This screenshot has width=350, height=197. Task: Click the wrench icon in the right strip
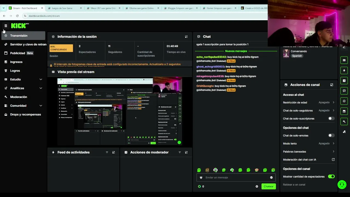(344, 121)
